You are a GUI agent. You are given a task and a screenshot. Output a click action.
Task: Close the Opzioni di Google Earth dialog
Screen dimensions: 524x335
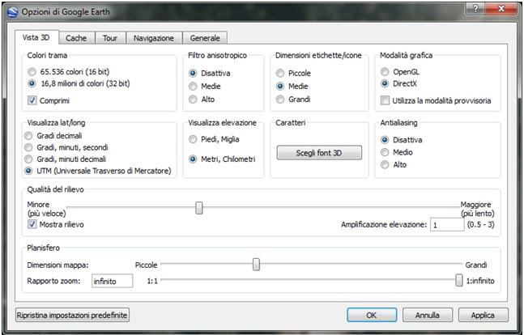(x=501, y=9)
